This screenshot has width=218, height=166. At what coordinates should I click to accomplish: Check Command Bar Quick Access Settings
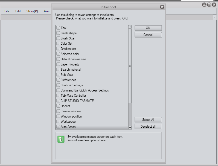[58, 90]
